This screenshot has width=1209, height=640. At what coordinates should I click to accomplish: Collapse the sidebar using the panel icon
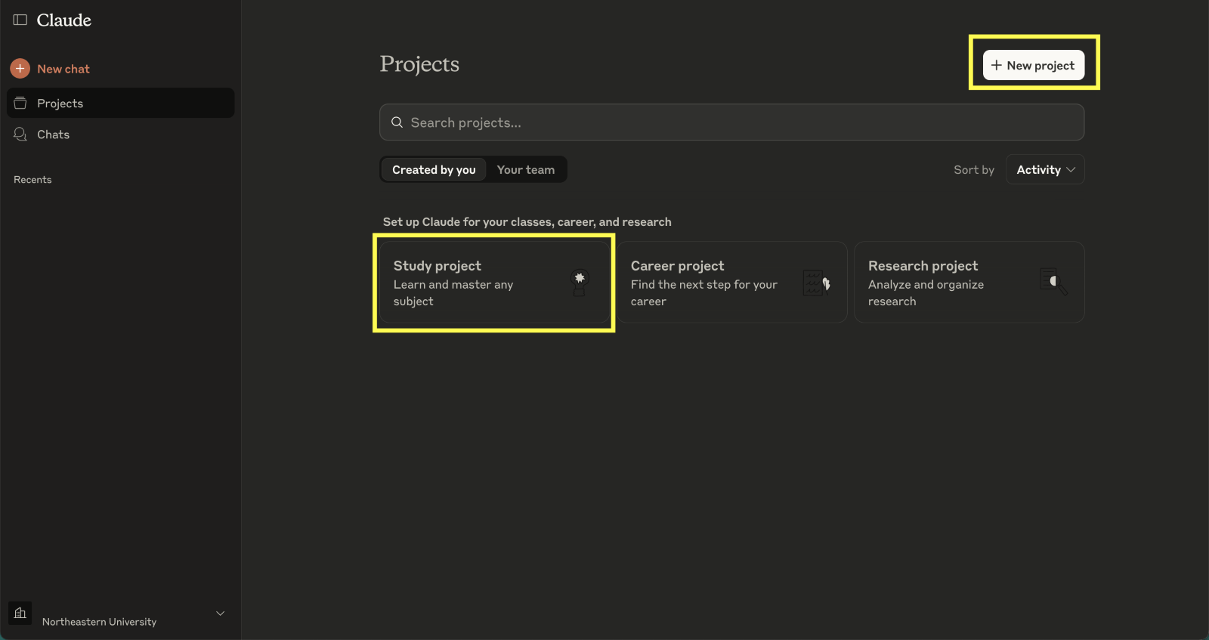click(x=20, y=20)
